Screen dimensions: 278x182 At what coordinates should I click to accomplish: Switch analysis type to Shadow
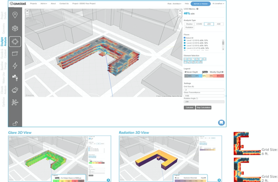[x=189, y=24]
